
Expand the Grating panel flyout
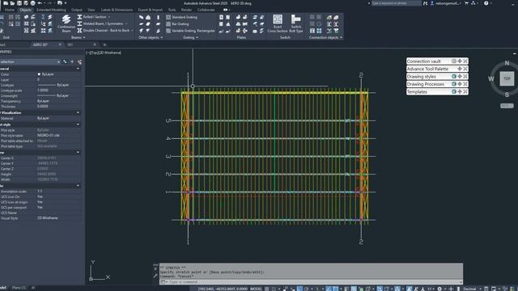coord(191,38)
